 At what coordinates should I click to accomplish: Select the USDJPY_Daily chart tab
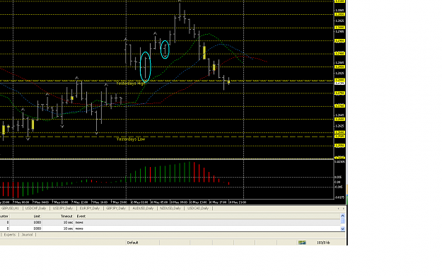click(63, 208)
